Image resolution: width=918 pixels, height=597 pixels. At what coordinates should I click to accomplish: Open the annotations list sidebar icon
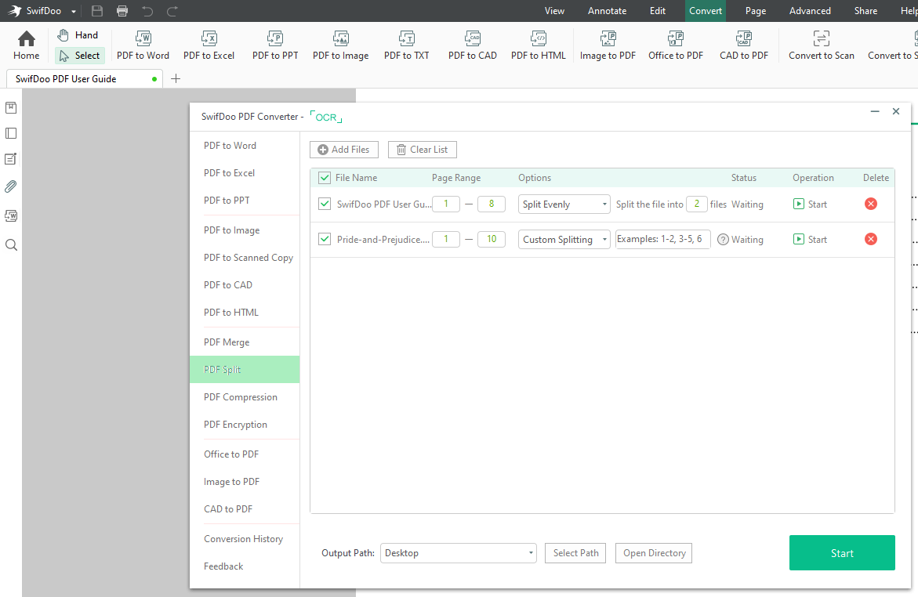pos(10,159)
